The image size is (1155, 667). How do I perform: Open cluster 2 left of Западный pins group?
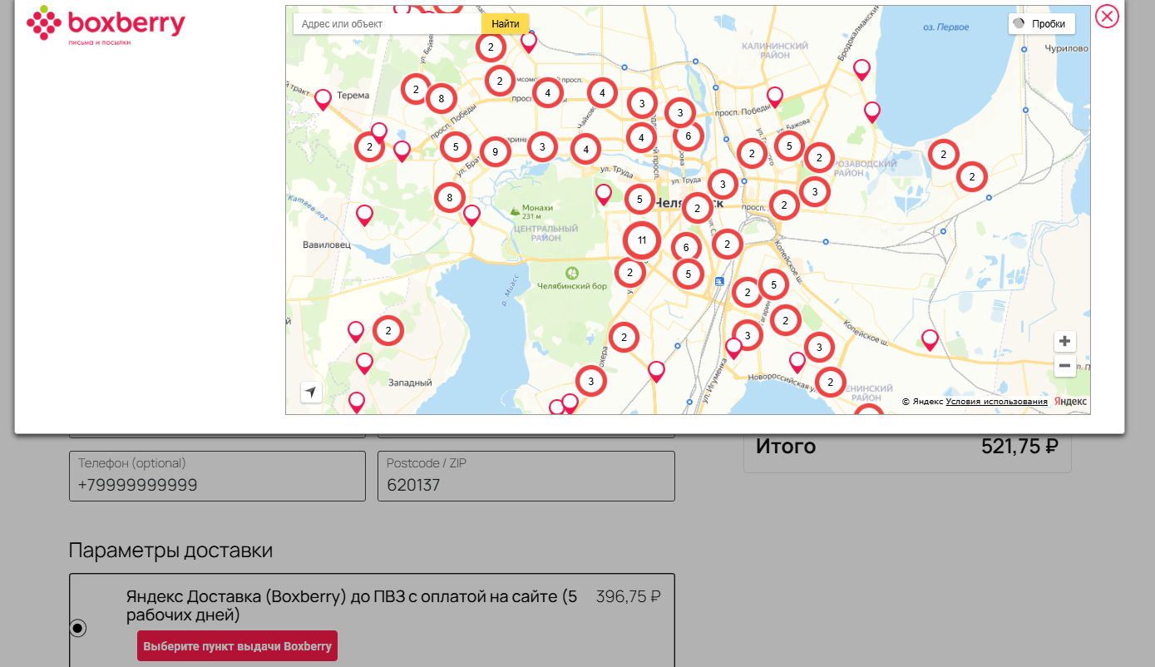point(387,331)
